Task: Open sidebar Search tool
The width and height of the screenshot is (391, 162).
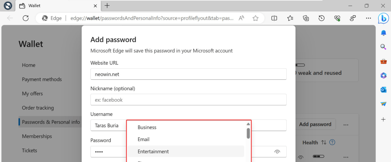Action: point(383,47)
